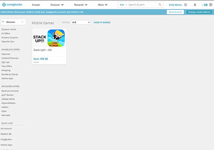Image resolution: width=214 pixels, height=150 pixels.
Task: Open Sign Ups offers
Action: coord(6,62)
